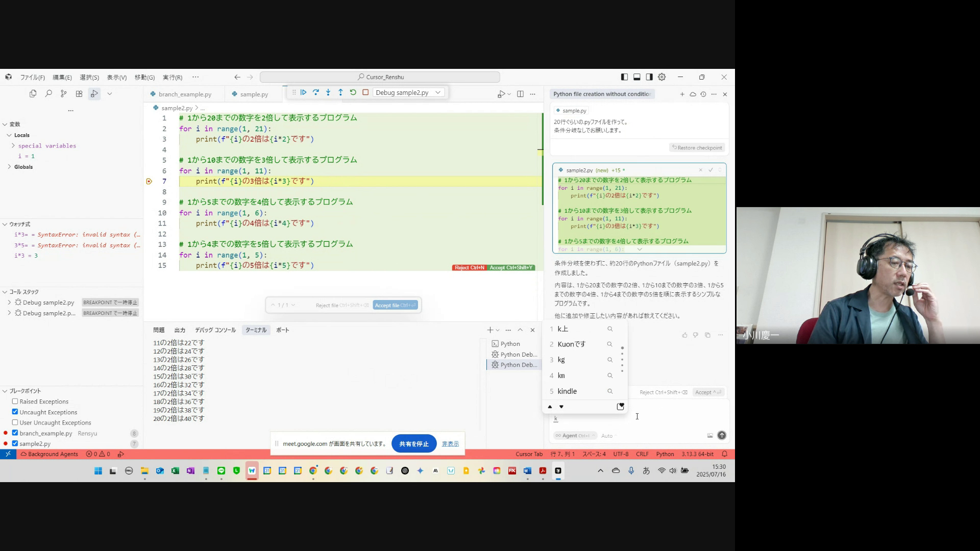
Task: Open the Debug sample2.py configuration dropdown
Action: coord(408,92)
